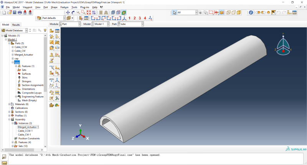Open the Model-1 dropdown

tap(108, 24)
